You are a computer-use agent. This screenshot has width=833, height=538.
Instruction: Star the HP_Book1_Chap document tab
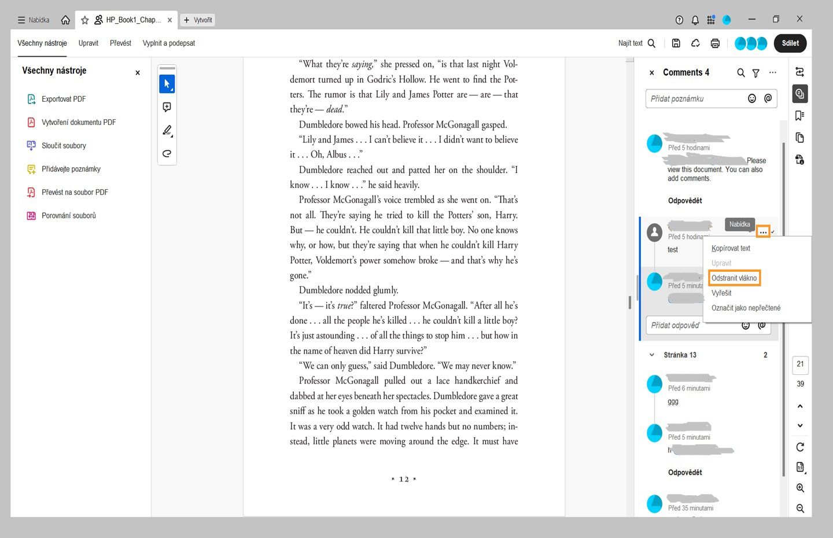tap(84, 20)
